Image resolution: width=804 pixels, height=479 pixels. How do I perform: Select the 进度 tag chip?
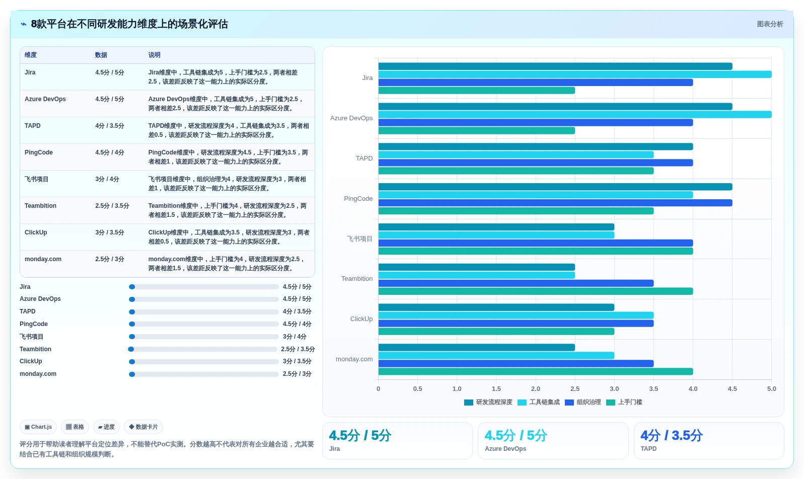[106, 427]
